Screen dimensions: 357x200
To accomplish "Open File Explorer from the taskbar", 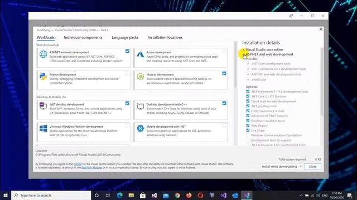I will coord(131,195).
